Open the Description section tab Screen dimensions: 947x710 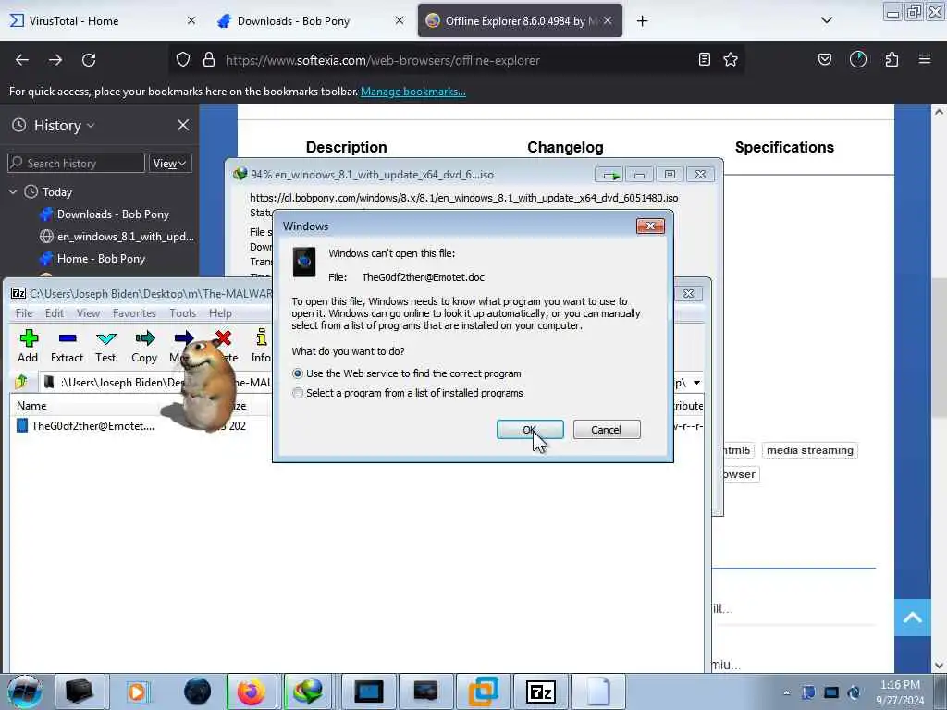click(346, 147)
